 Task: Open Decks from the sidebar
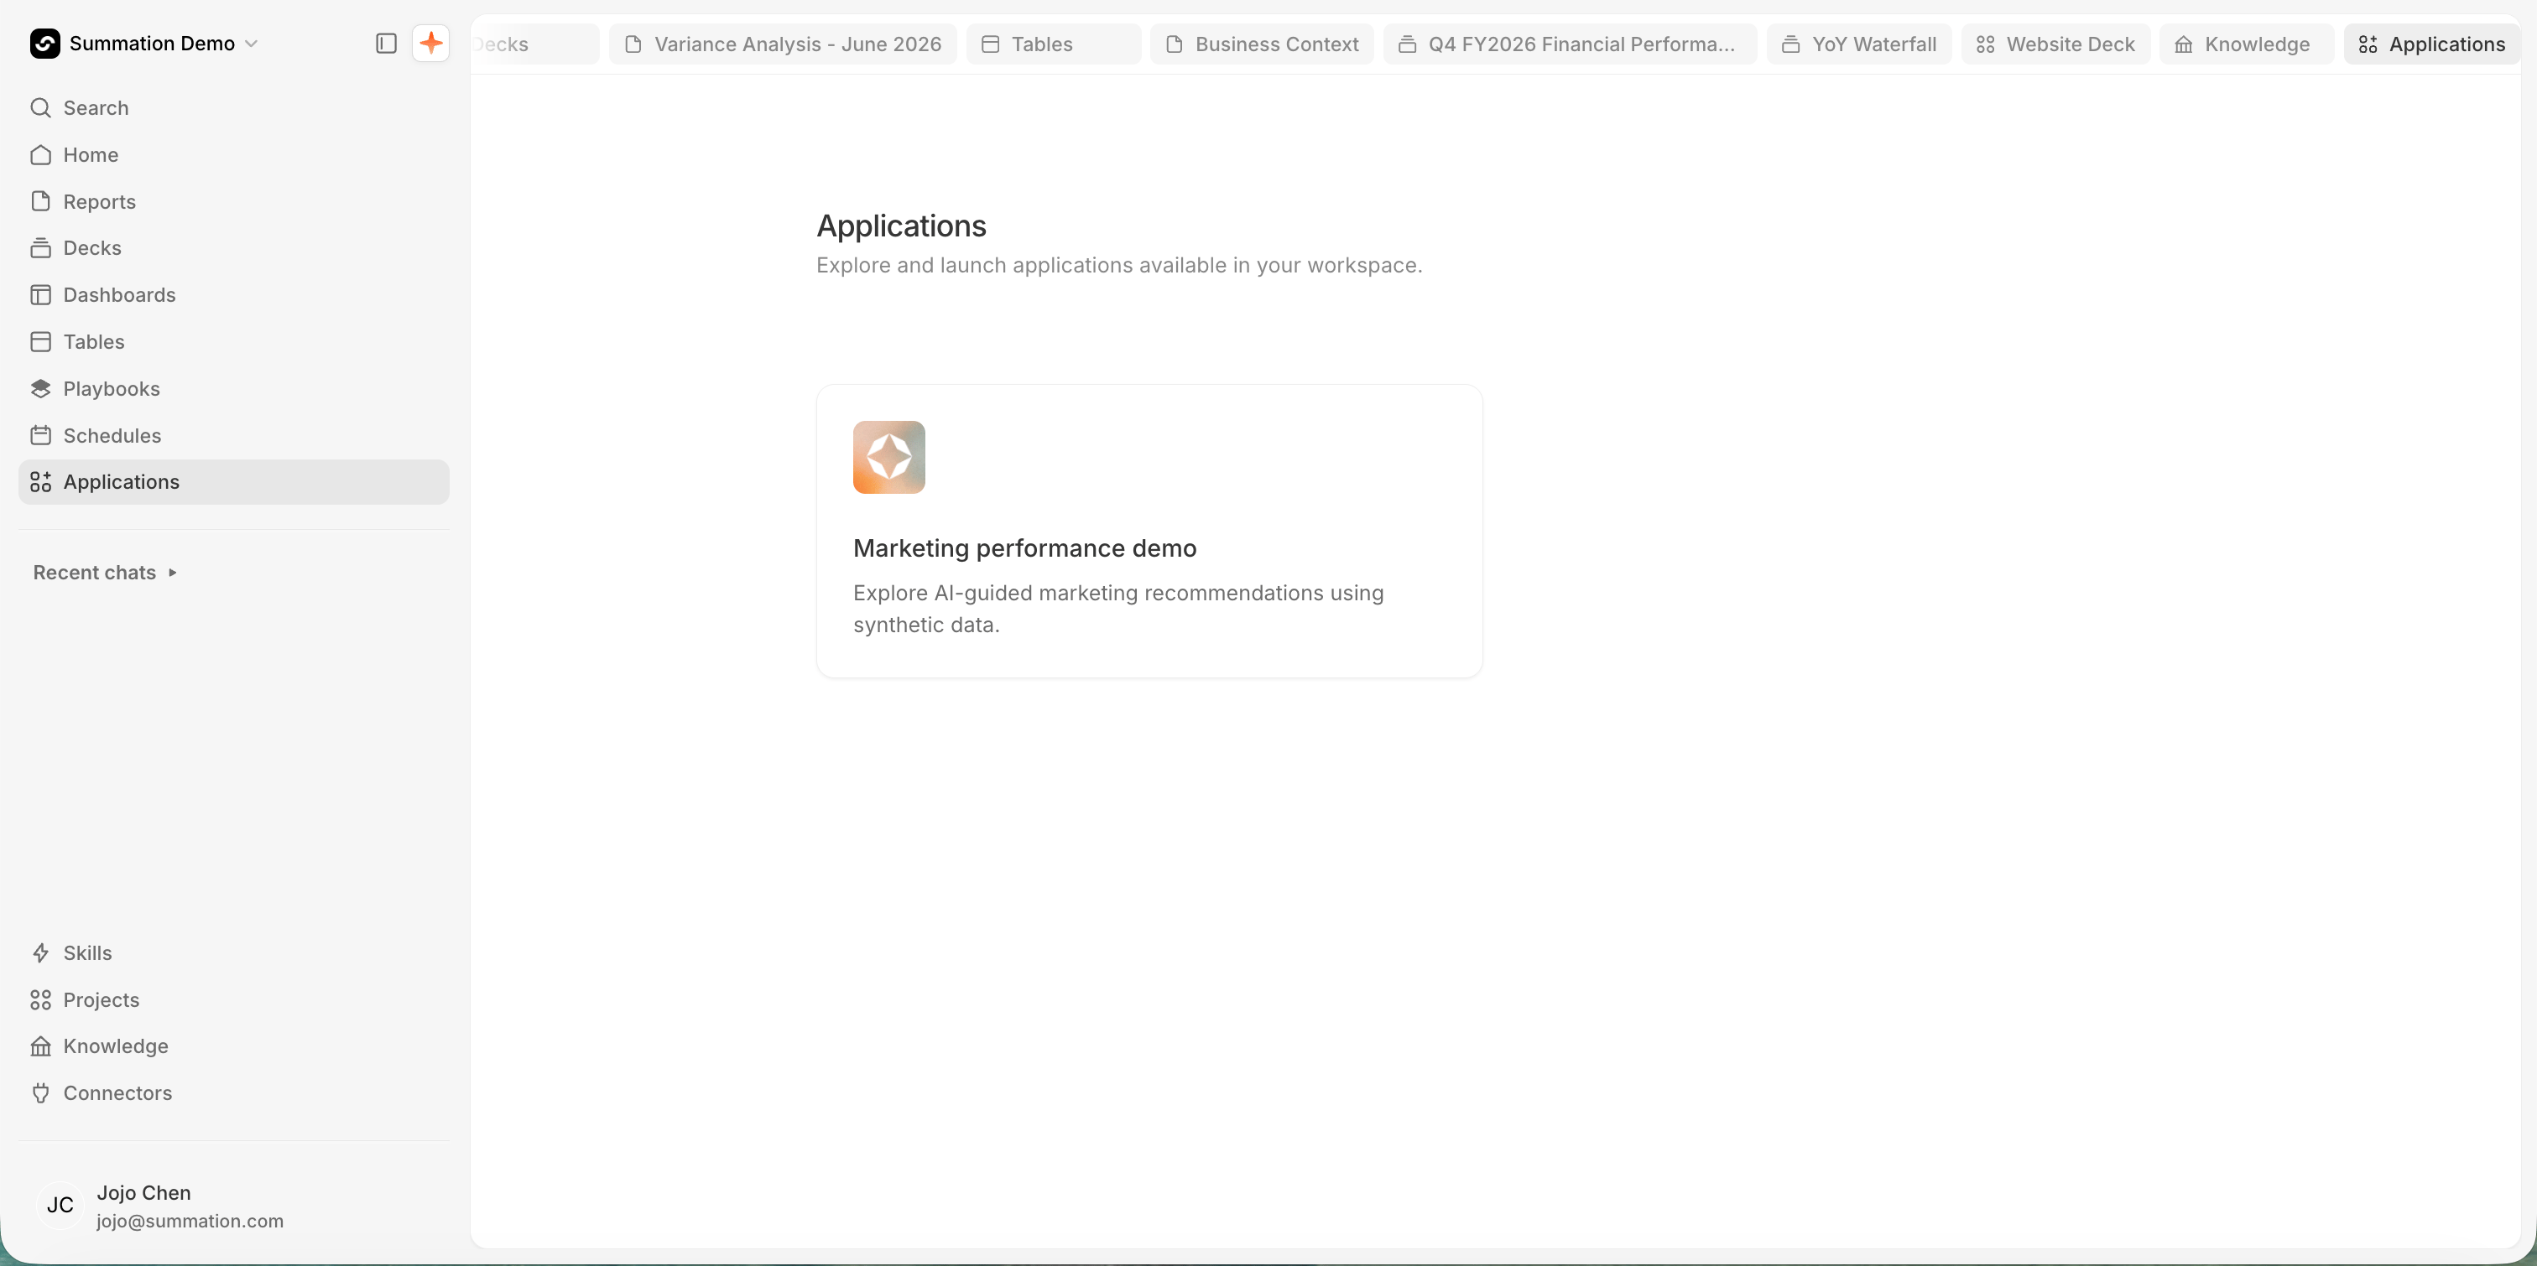pos(233,248)
